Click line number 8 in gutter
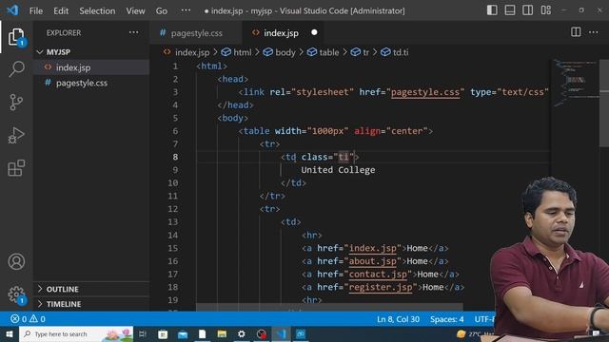This screenshot has width=609, height=342. click(175, 157)
